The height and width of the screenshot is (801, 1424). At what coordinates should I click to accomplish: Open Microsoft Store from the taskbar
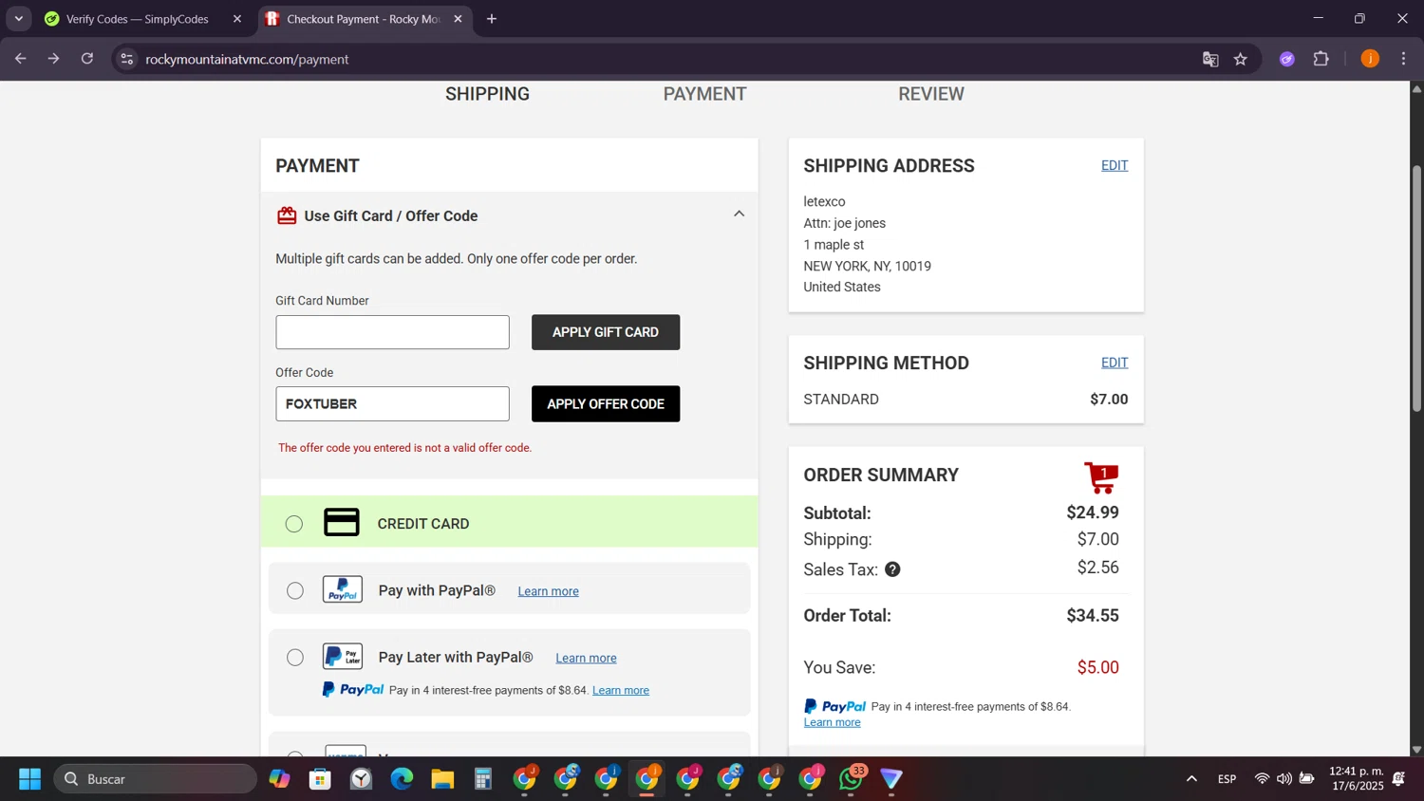(x=320, y=779)
